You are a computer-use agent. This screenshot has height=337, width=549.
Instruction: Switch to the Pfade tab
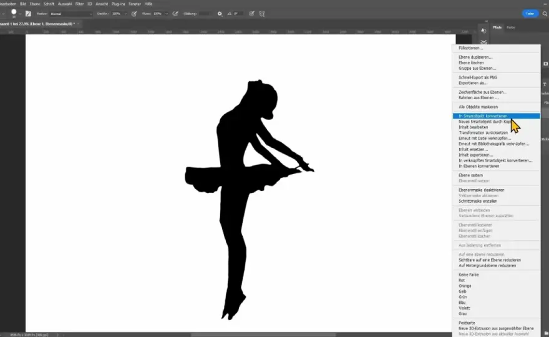click(497, 27)
